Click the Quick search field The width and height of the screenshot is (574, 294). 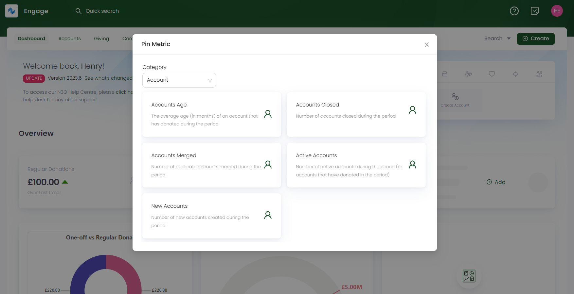pos(102,11)
